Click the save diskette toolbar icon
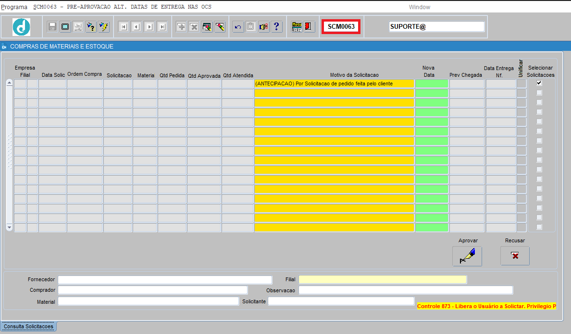The width and height of the screenshot is (571, 334). pyautogui.click(x=52, y=26)
